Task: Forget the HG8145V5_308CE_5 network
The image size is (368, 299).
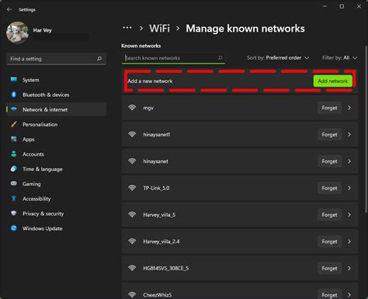Action: click(329, 269)
